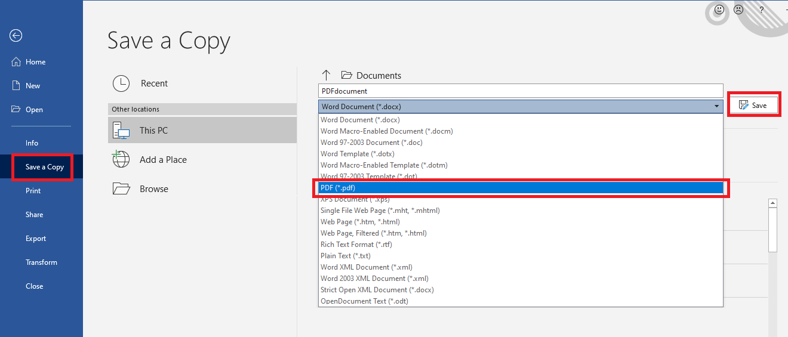Choose OpenDocument Text (*.odt)
Image resolution: width=788 pixels, height=337 pixels.
[x=521, y=301]
